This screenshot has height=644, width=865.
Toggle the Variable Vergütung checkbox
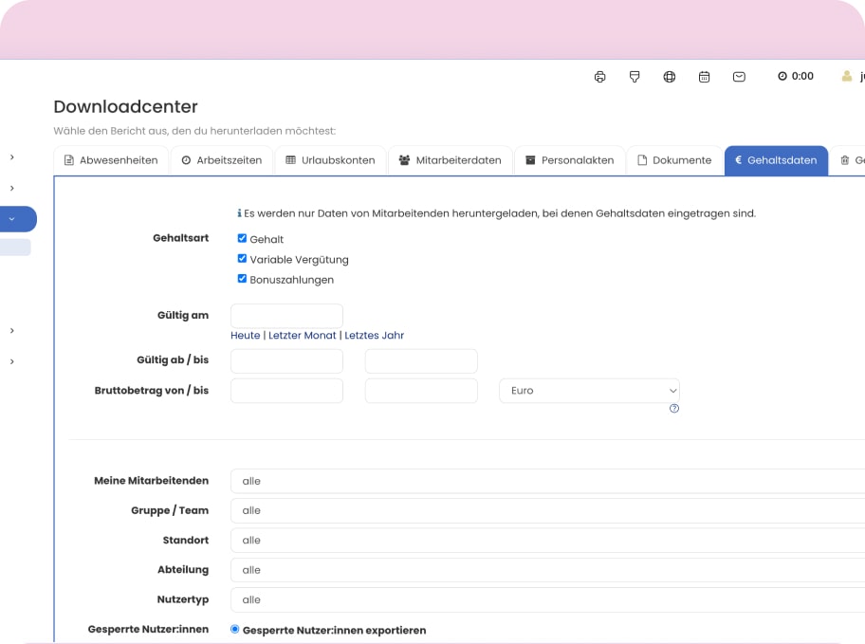[x=242, y=259]
